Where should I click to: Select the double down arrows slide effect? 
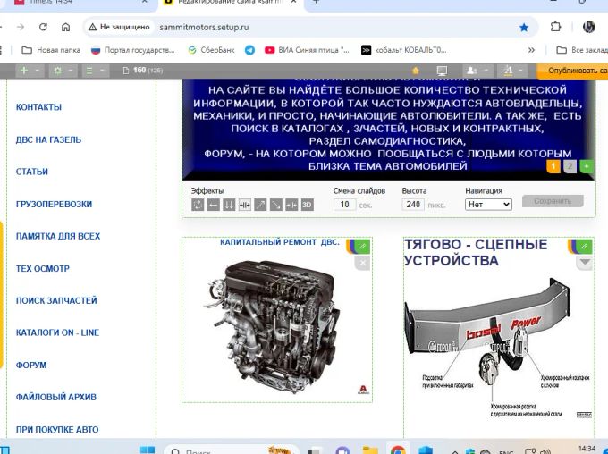coord(229,205)
